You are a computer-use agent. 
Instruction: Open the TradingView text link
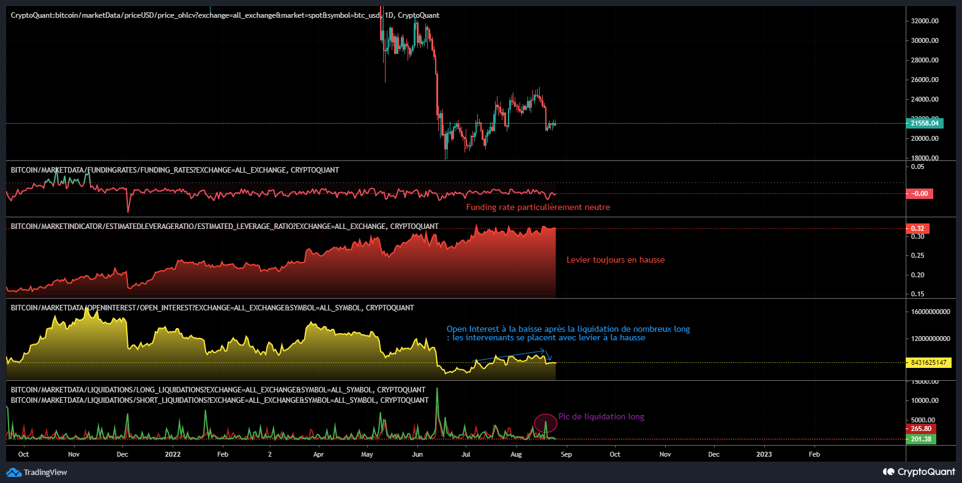point(45,472)
